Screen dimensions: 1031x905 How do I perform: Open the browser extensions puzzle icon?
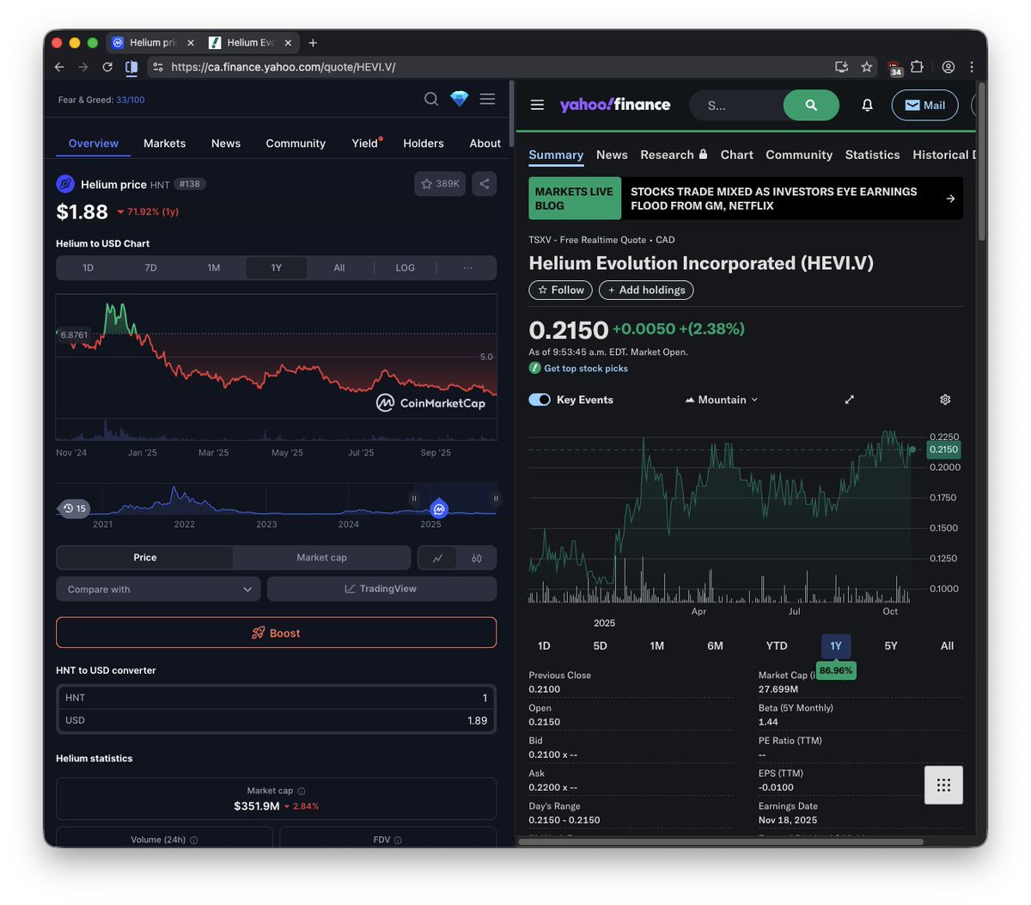(x=917, y=67)
